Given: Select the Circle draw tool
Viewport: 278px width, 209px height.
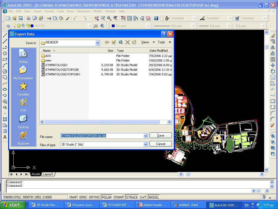Looking at the screenshot, I should [x=5, y=72].
